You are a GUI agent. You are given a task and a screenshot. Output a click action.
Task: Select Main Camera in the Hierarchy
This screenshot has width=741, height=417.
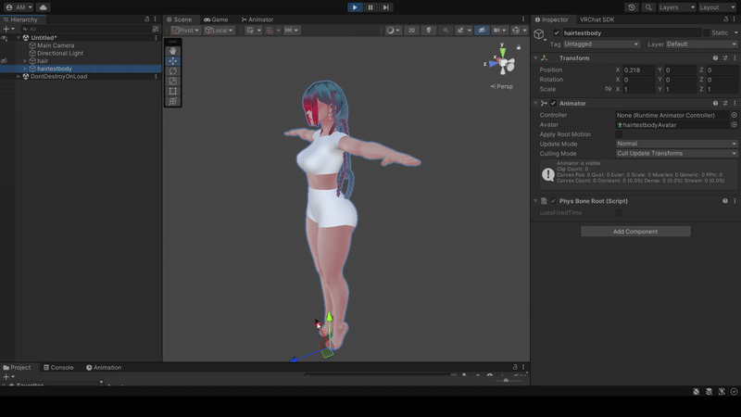click(x=56, y=45)
